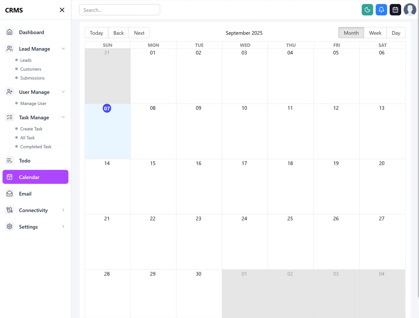Switch to the Day view
Image resolution: width=419 pixels, height=318 pixels.
point(396,33)
